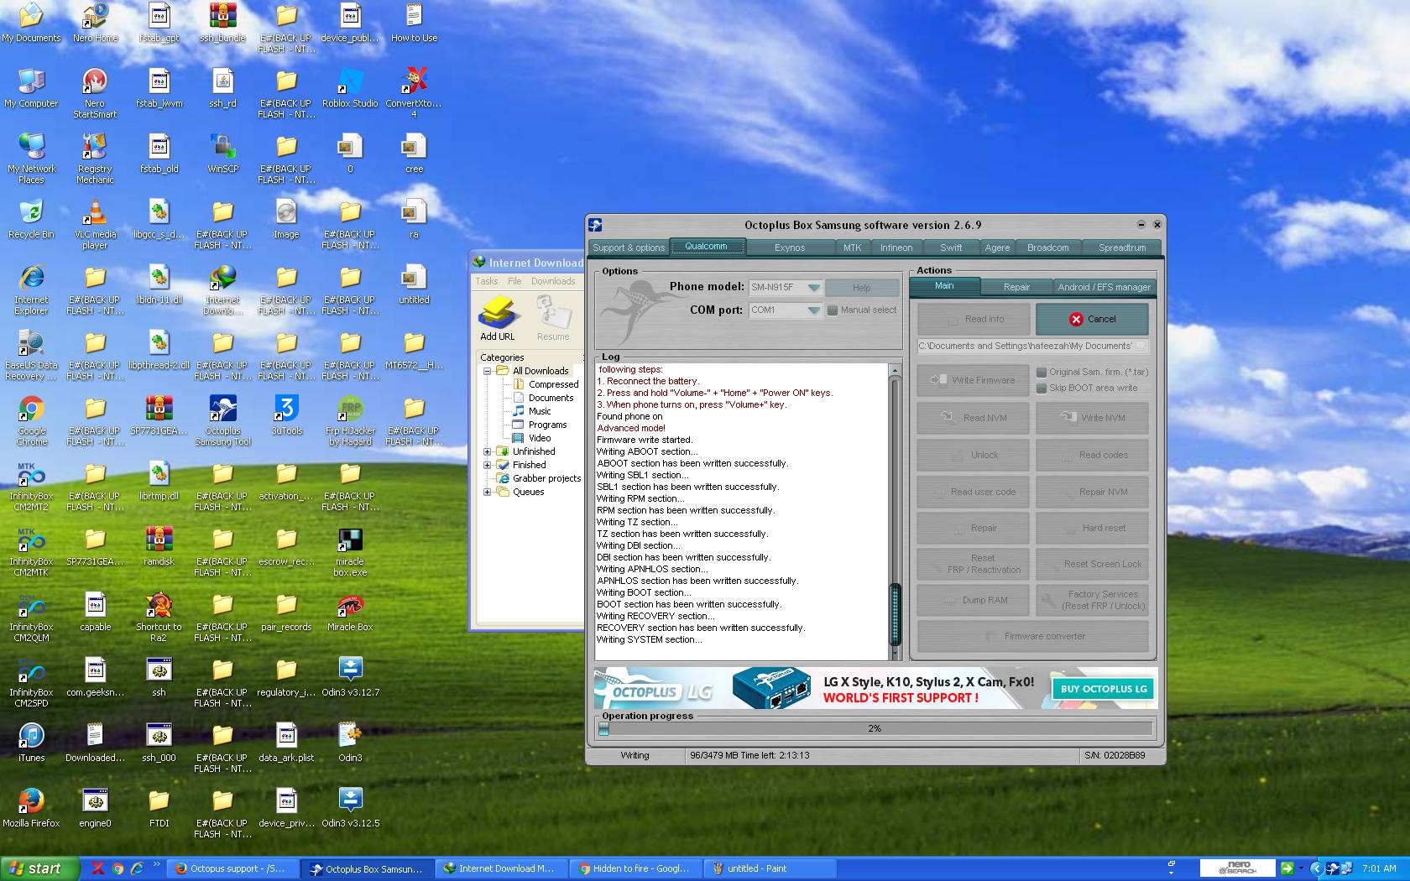The width and height of the screenshot is (1410, 881).
Task: Select the Registry Mechanic desktop icon
Action: (x=95, y=158)
